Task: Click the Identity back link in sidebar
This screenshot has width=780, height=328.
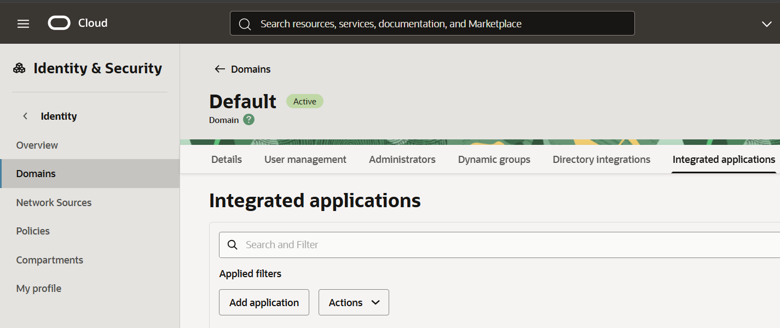Action: (x=59, y=116)
